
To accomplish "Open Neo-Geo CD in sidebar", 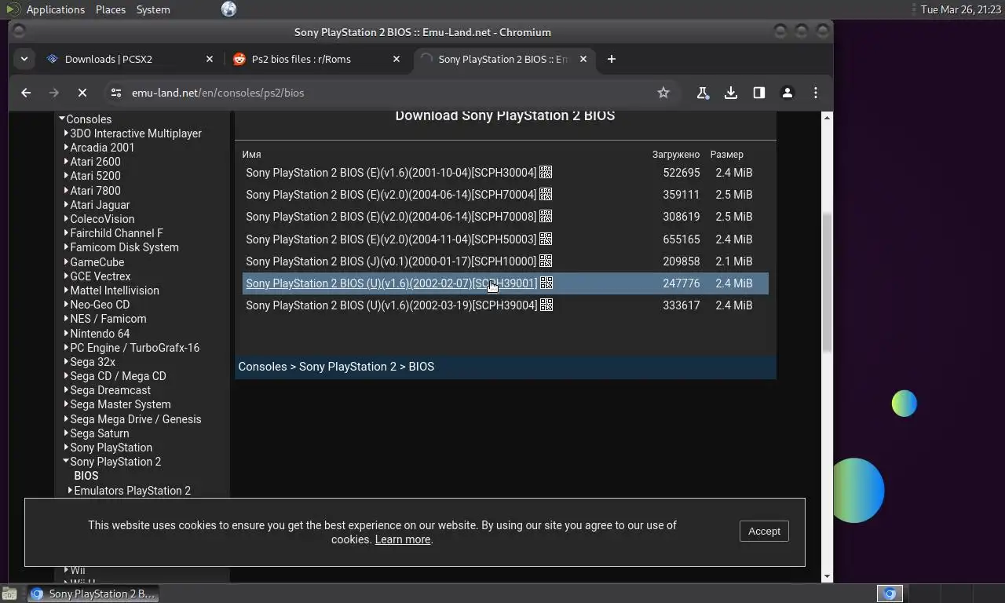I will tap(100, 304).
